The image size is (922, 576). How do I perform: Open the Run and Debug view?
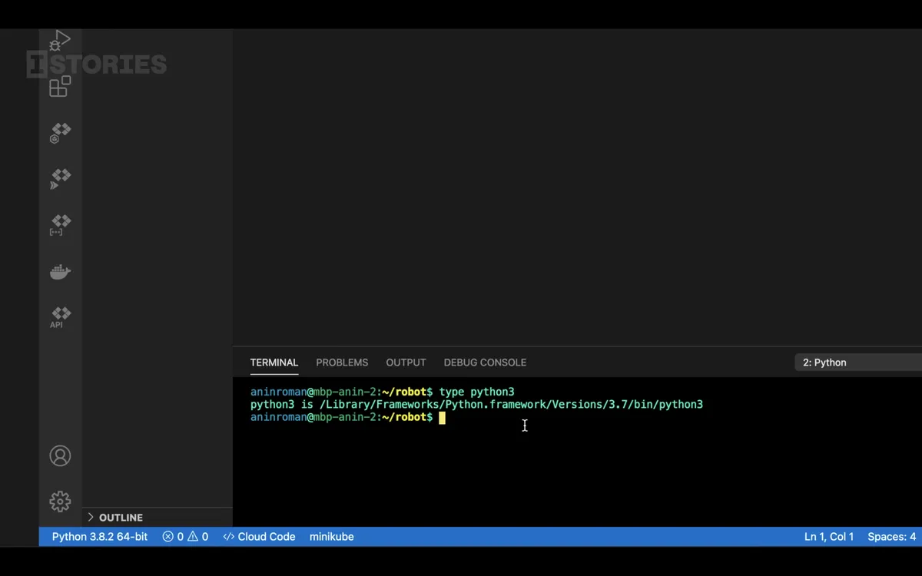60,40
